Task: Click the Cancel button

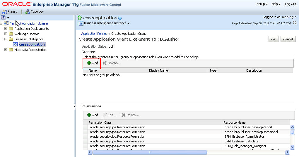Action: [x=288, y=39]
